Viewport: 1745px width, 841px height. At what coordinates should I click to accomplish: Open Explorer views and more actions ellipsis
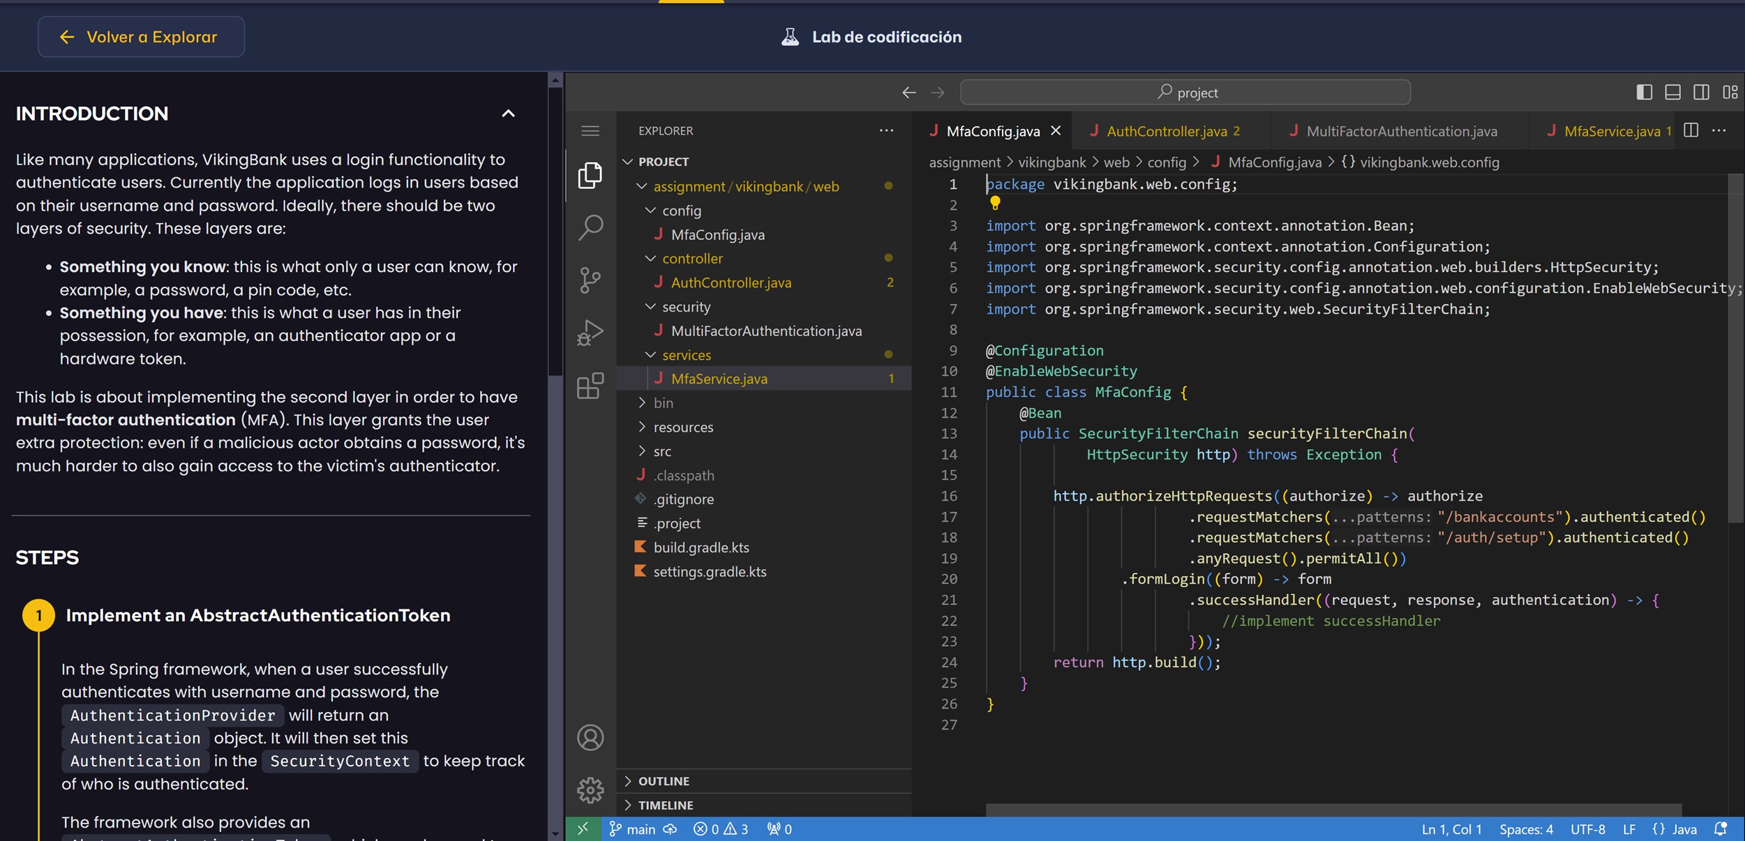tap(886, 130)
